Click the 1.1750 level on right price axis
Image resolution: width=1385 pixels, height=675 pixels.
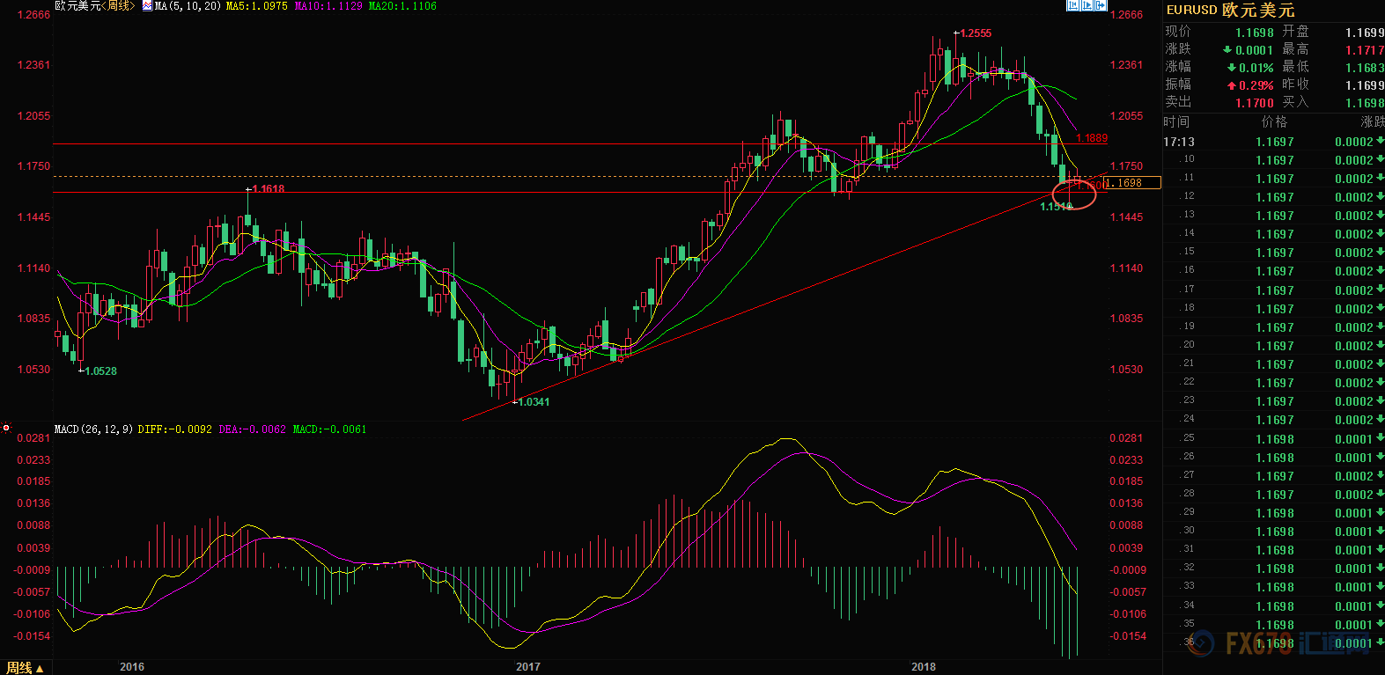(1126, 166)
